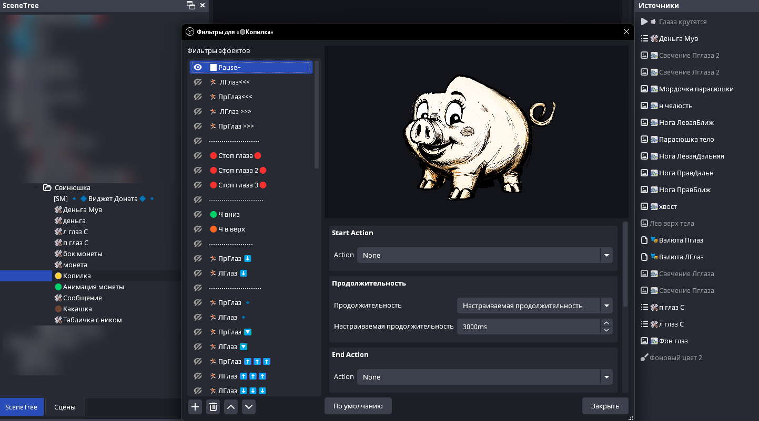Click the По умолчанию button
Viewport: 759px width, 421px height.
[x=358, y=406]
